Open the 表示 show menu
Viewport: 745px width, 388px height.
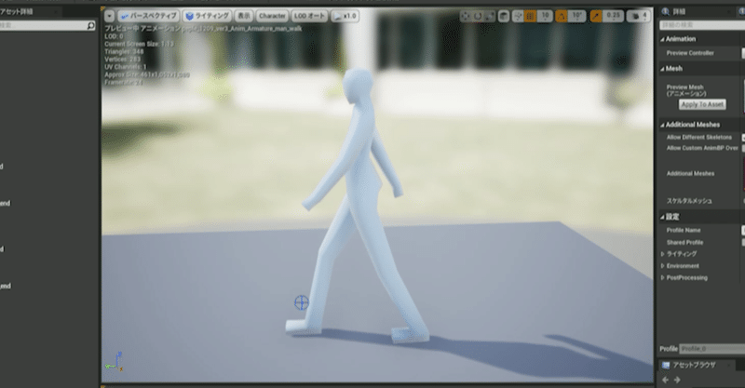click(x=244, y=16)
